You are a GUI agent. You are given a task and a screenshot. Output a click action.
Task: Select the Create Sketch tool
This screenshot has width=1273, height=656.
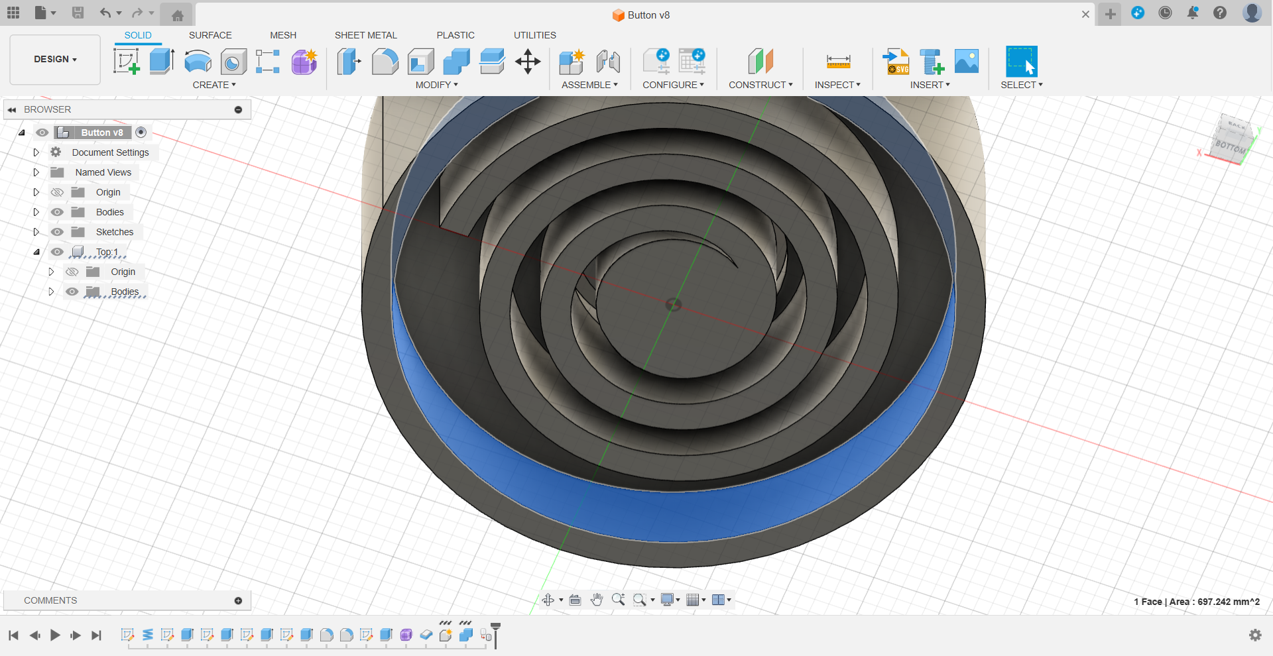point(126,62)
